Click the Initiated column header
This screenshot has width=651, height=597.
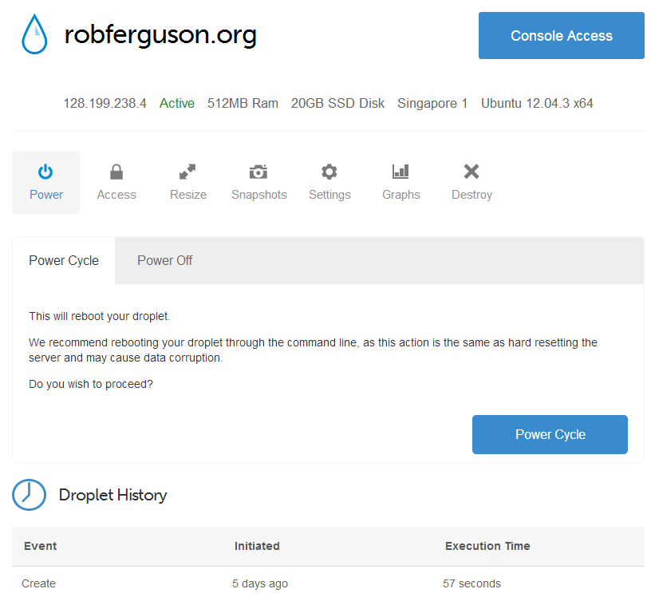tap(257, 546)
